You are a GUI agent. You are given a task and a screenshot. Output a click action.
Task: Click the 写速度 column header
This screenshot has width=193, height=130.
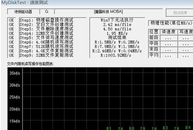pyautogui.click(x=186, y=32)
